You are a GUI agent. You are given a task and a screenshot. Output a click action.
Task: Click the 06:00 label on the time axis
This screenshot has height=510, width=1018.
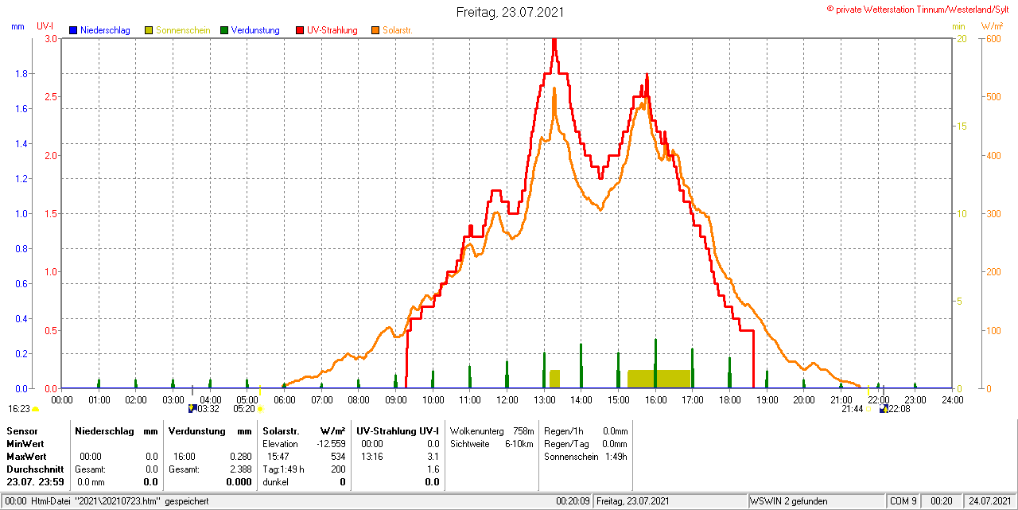285,399
